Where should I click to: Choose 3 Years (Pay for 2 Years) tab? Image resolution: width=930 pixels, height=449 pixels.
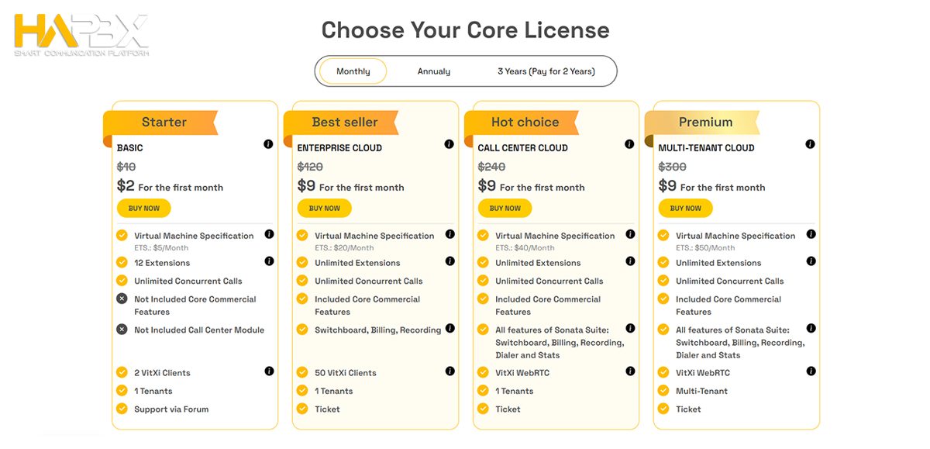tap(546, 71)
